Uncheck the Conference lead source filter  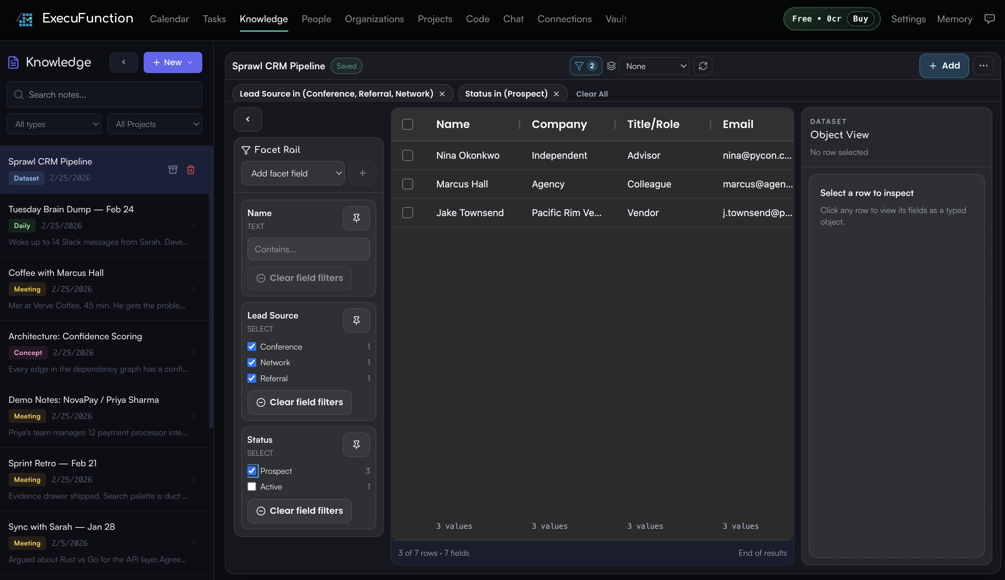[x=251, y=346]
